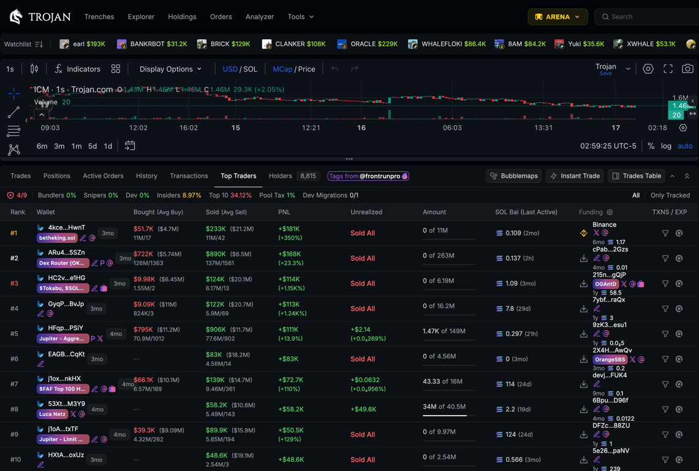The width and height of the screenshot is (699, 471).
Task: Undo the last chart action
Action: (334, 69)
